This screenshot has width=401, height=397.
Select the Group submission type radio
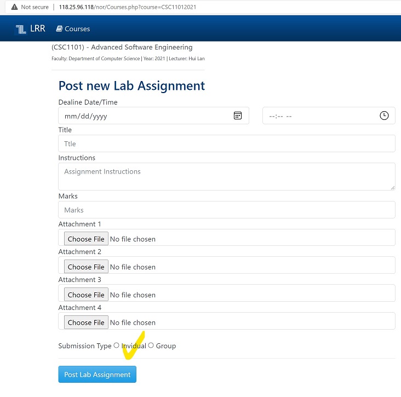pos(151,346)
